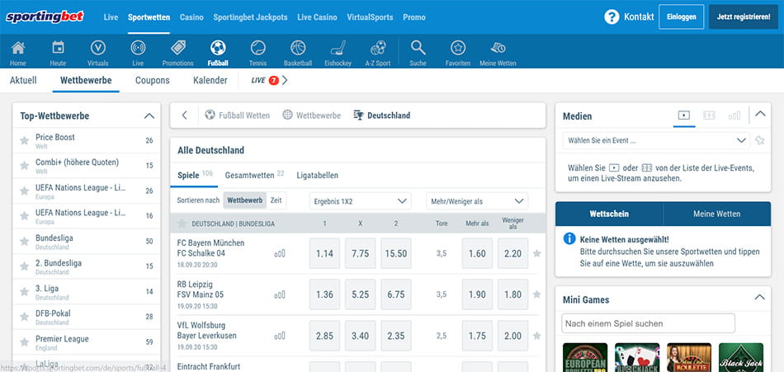Screen dimensions: 784x372
Task: Switch to the Coupons tab
Action: [x=153, y=81]
